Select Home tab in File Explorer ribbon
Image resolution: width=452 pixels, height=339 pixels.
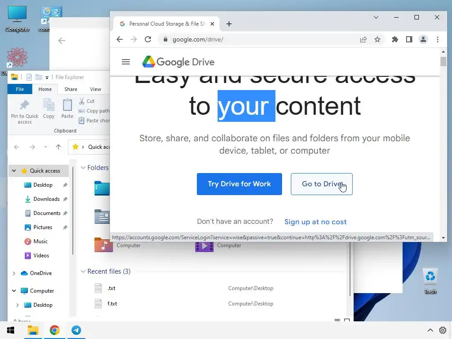click(x=45, y=89)
